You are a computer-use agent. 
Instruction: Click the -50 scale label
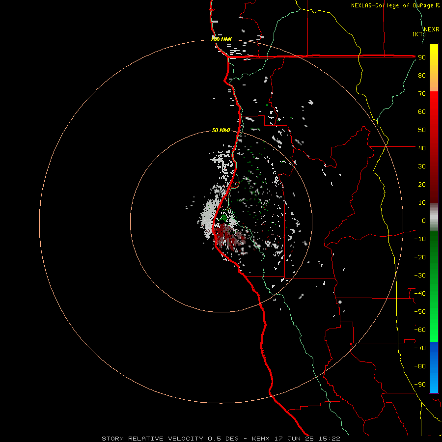(x=420, y=312)
